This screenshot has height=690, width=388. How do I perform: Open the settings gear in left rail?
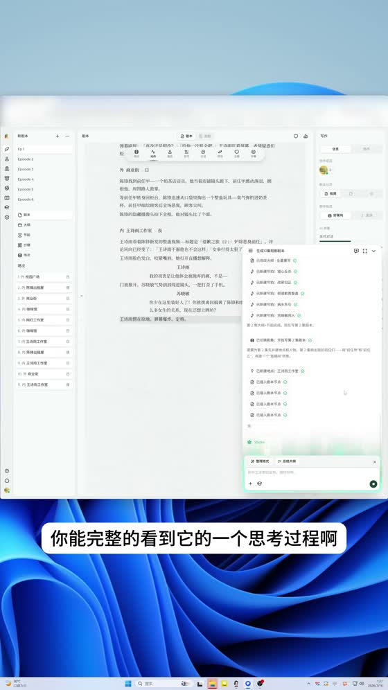coord(7,217)
